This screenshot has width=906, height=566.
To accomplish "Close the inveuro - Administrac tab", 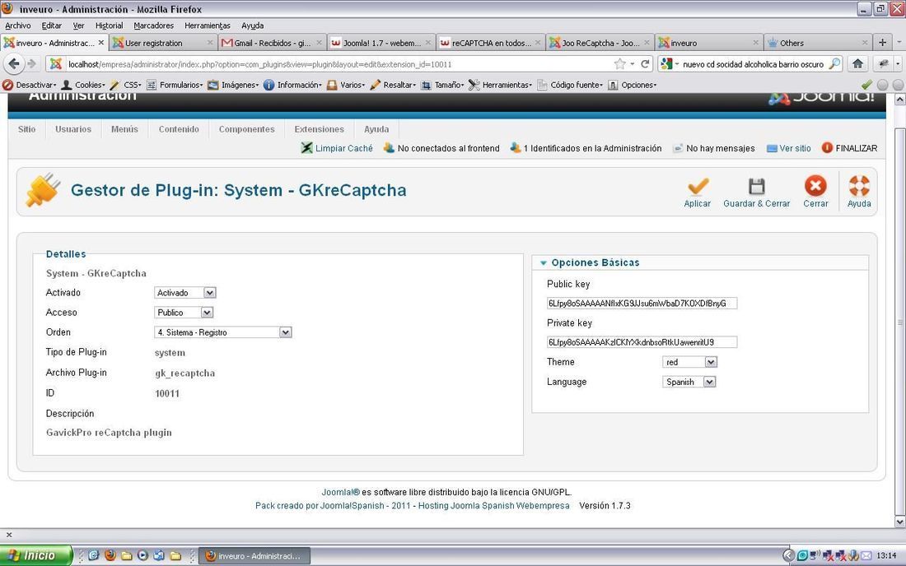I will [x=101, y=43].
